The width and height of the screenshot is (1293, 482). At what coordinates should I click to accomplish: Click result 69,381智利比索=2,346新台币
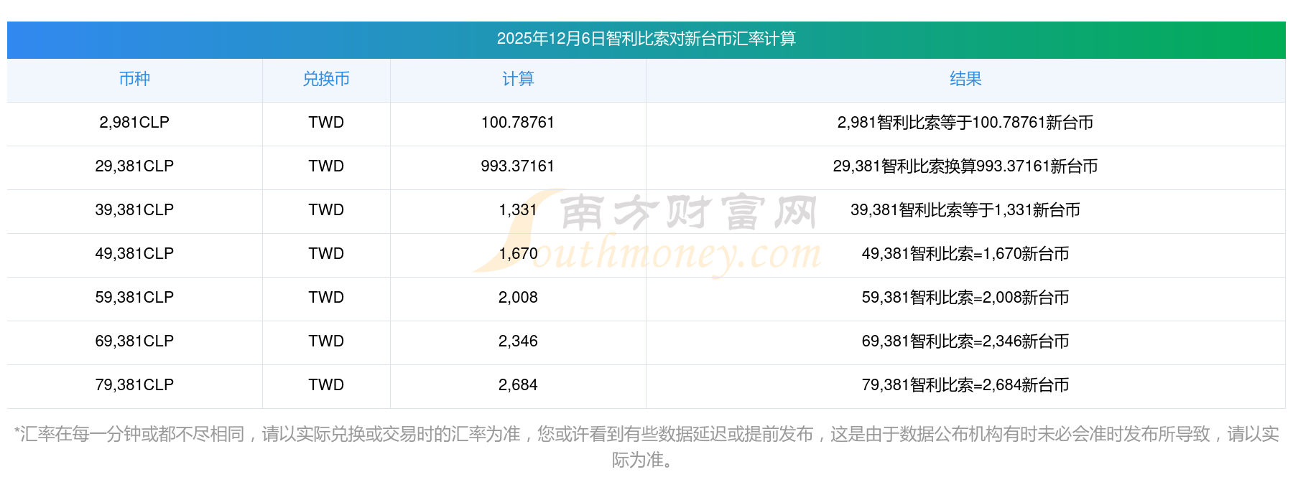pos(965,341)
